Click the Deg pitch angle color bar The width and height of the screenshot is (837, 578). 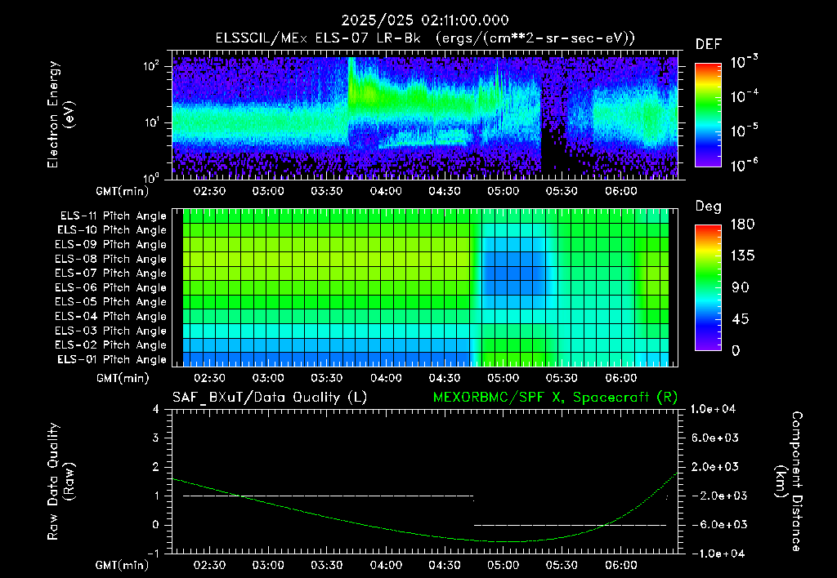(x=708, y=287)
